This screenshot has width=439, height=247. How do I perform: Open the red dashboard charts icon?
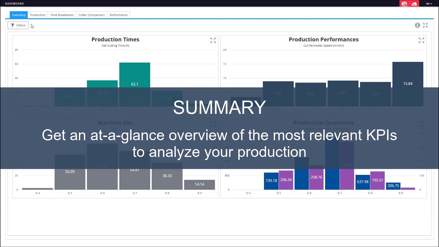pyautogui.click(x=405, y=4)
